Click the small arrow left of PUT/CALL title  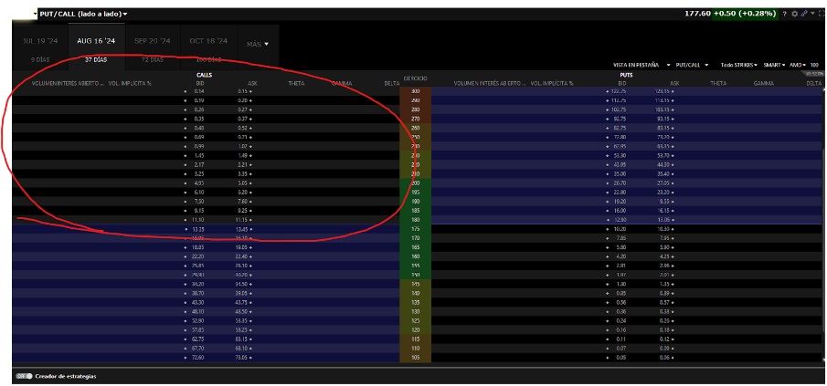[x=35, y=14]
